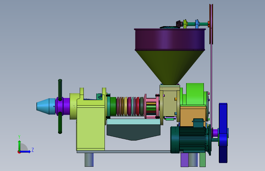Select the gray base plate
This screenshot has height=171, width=265.
click(x=124, y=152)
